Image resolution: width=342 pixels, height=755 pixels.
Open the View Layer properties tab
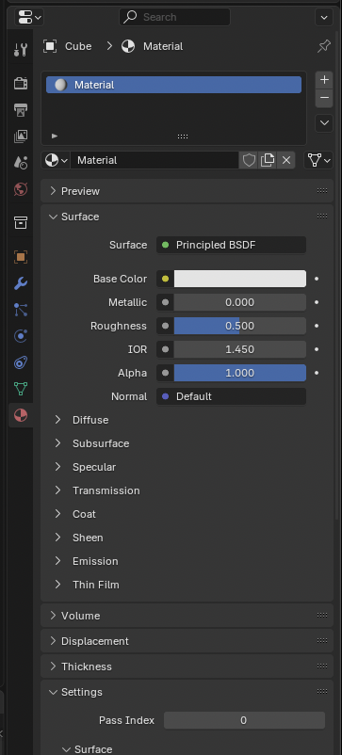(21, 137)
